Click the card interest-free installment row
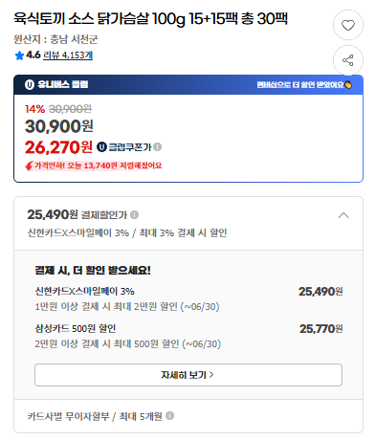Image resolution: width=375 pixels, height=441 pixels. pos(188,416)
